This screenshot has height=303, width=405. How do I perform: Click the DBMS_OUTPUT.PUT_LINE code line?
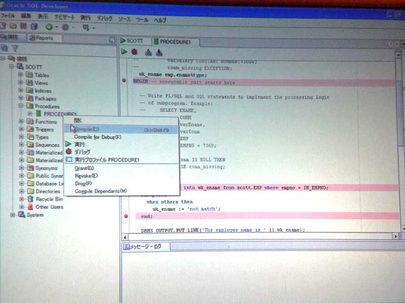click(x=223, y=230)
